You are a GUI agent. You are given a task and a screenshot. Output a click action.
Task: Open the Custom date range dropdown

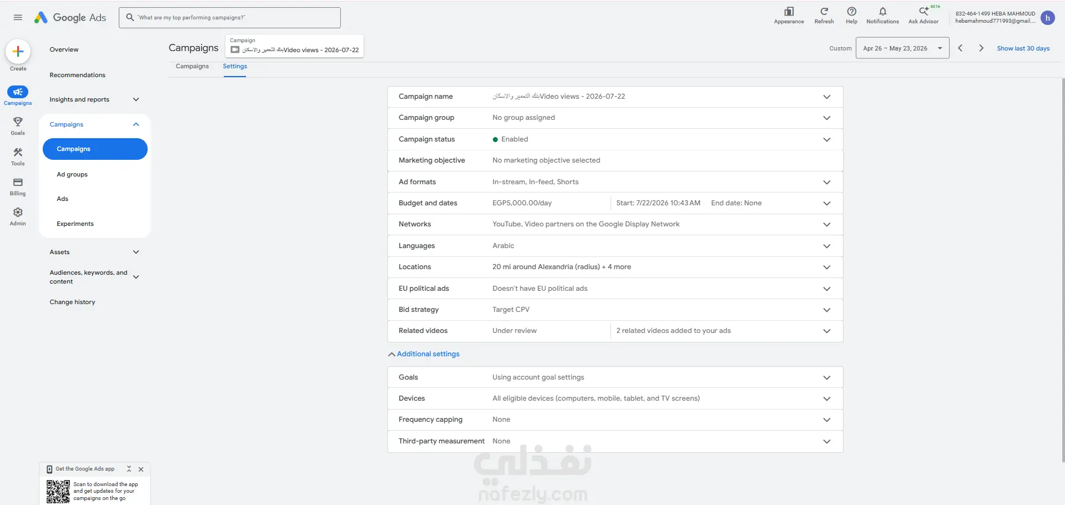(x=902, y=48)
